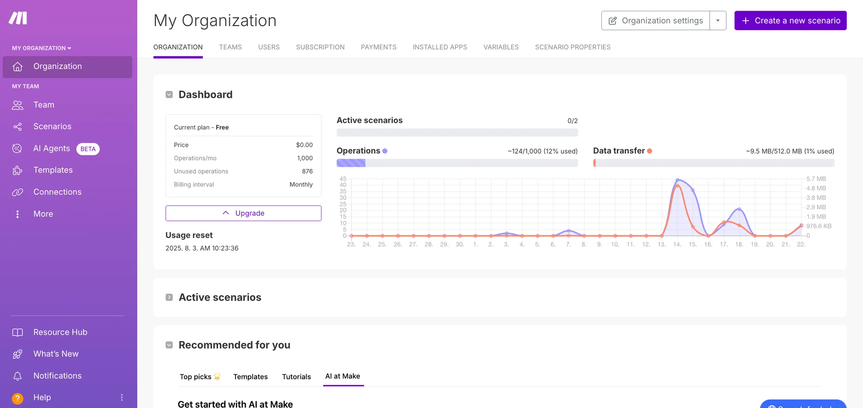This screenshot has height=408, width=863.
Task: Click the What's New rocket icon
Action: 18,354
